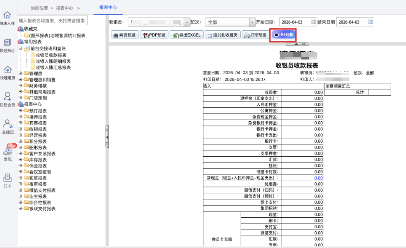Click the 开始日期 calendar icon
This screenshot has width=406, height=248.
pyautogui.click(x=313, y=22)
